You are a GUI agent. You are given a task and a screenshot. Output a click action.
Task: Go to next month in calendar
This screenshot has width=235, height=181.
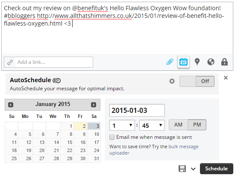tap(94, 105)
